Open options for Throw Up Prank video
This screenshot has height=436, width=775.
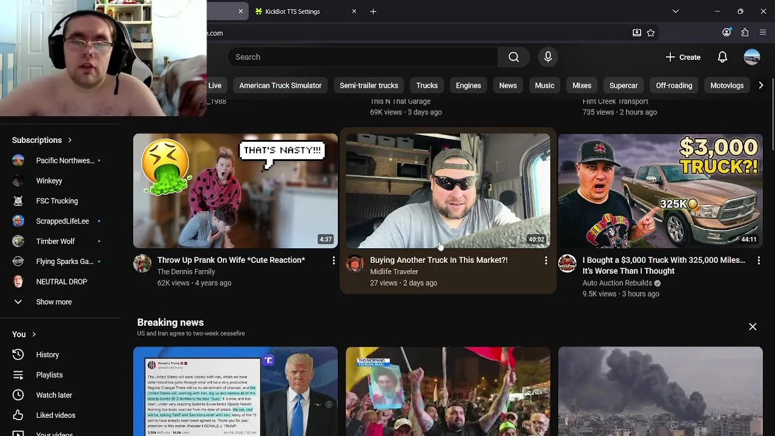(333, 260)
